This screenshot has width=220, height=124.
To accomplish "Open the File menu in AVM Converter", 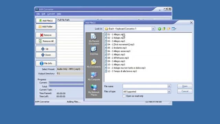I will (x=38, y=14).
